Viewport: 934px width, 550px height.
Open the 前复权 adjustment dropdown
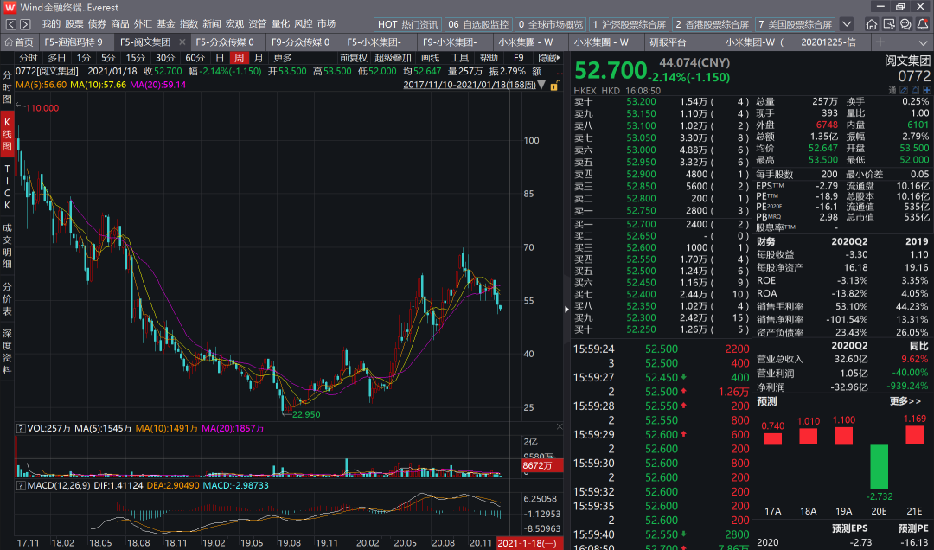click(x=354, y=58)
